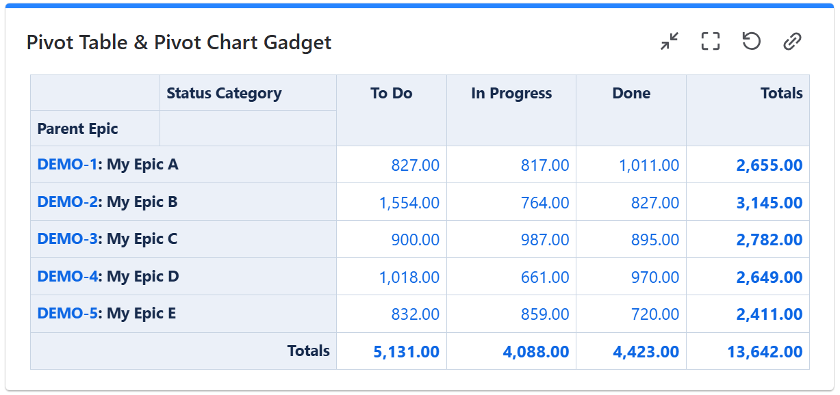Open the 827.00 To Do value for Epic A
840x395 pixels.
coord(416,165)
